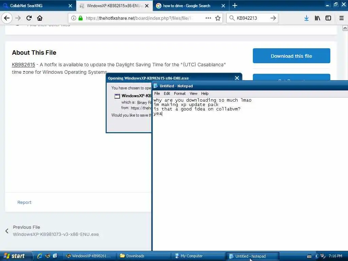
Task: Click the 7:16 PM clock
Action: 335,256
